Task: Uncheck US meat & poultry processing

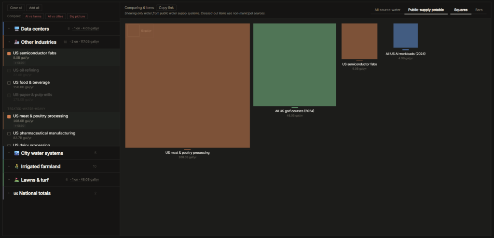Action: coord(9,117)
